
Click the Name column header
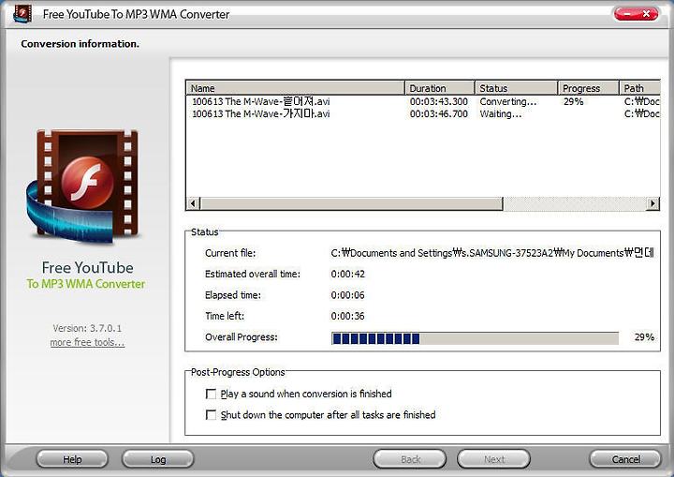click(x=295, y=88)
